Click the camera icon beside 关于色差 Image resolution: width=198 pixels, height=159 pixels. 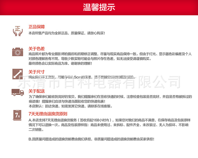[18, 52]
